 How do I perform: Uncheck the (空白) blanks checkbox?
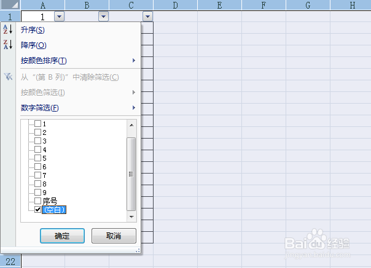pos(38,209)
